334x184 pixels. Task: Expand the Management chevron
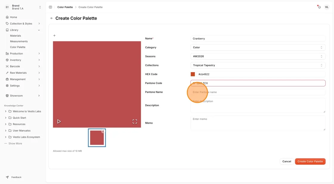coord(39,79)
